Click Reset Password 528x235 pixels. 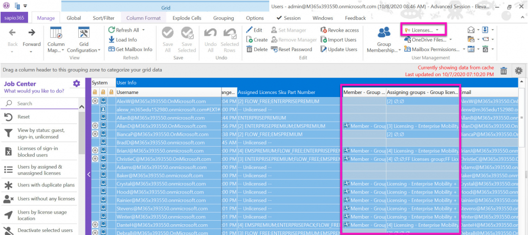(292, 49)
